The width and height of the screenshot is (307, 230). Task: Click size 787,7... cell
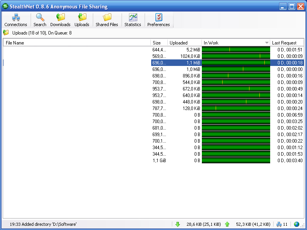(159, 108)
